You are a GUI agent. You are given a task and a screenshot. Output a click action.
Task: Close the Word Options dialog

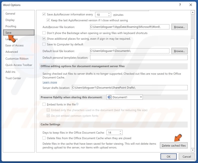point(191,5)
